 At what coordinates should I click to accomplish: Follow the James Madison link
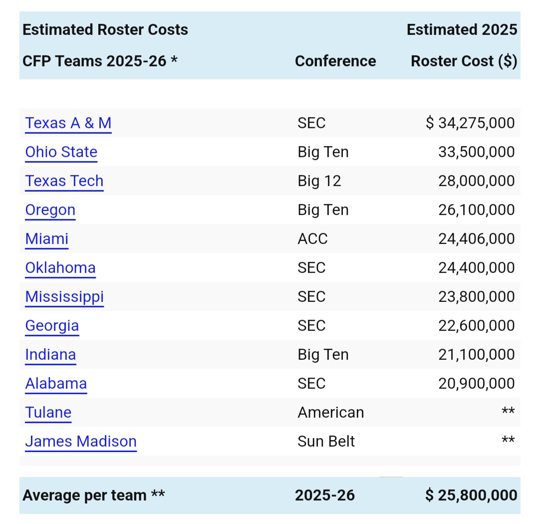tap(81, 442)
